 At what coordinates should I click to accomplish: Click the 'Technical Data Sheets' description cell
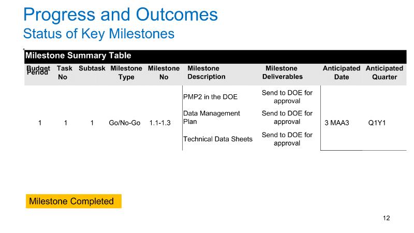pyautogui.click(x=218, y=139)
